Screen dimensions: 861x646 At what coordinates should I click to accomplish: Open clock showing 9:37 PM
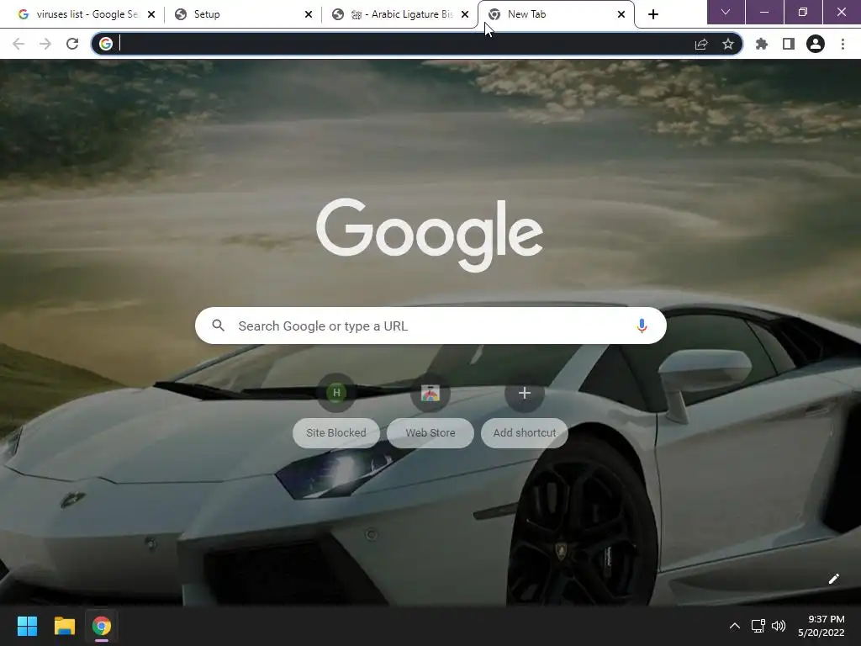pyautogui.click(x=821, y=626)
